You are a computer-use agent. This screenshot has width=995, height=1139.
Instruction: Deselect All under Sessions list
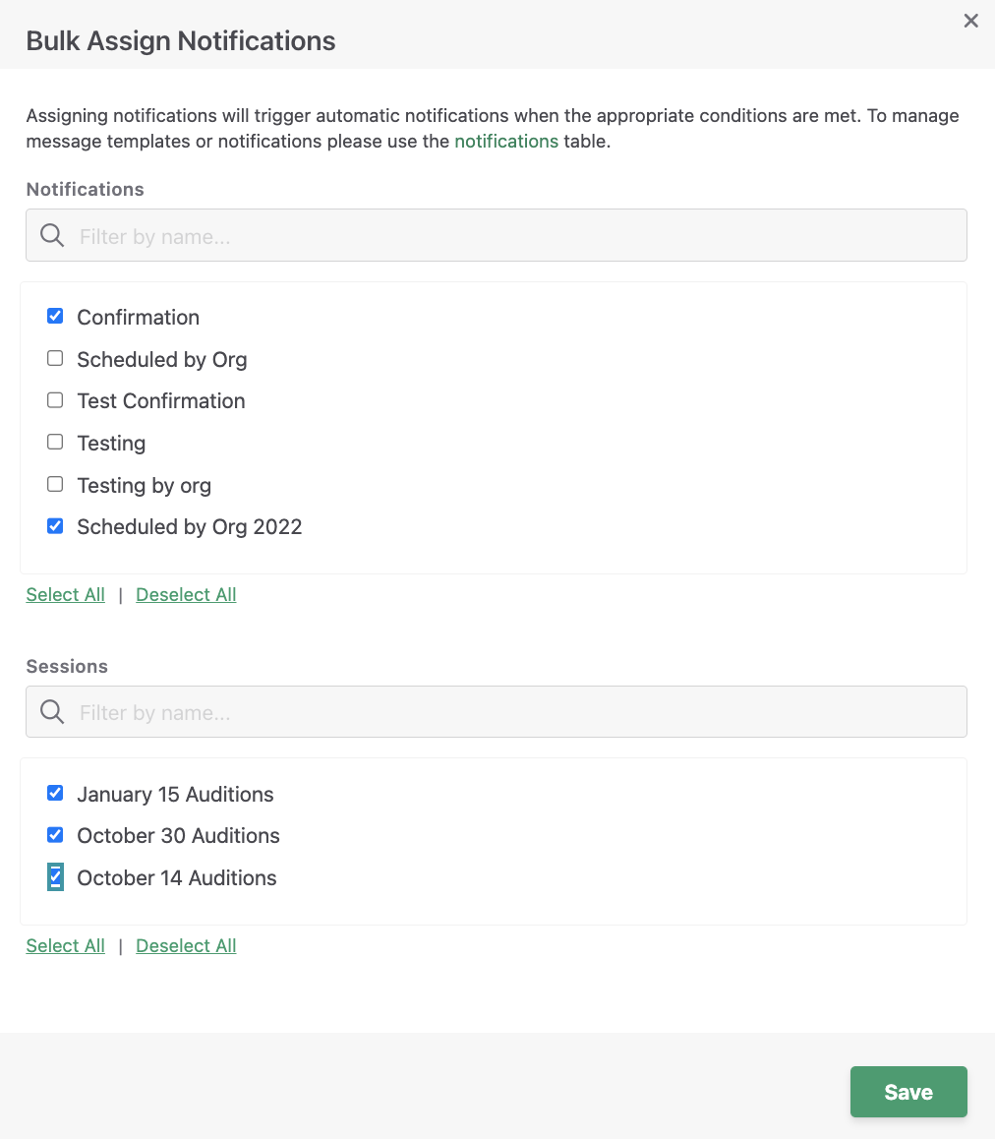coord(186,946)
